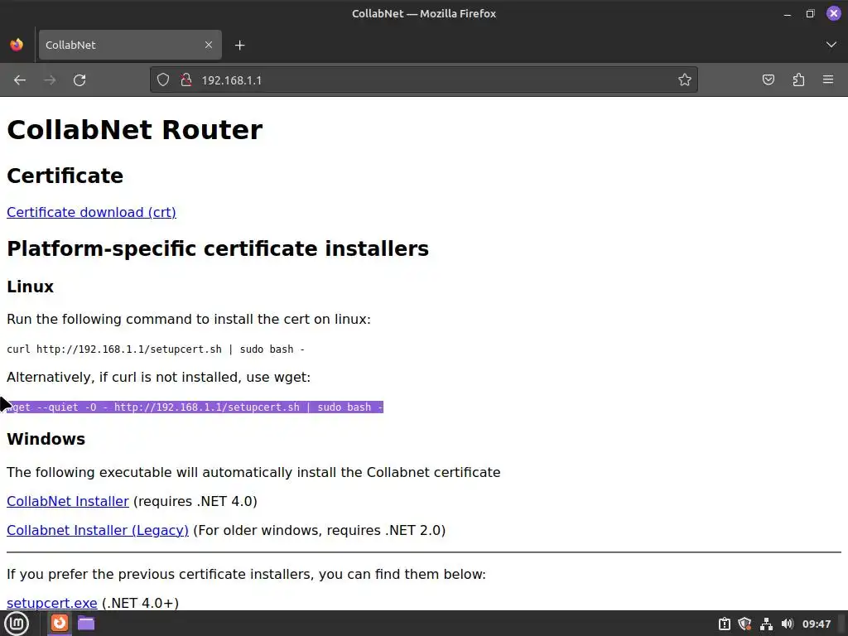Click the 'CollabNet Router' heading
The width and height of the screenshot is (848, 636).
coord(135,130)
